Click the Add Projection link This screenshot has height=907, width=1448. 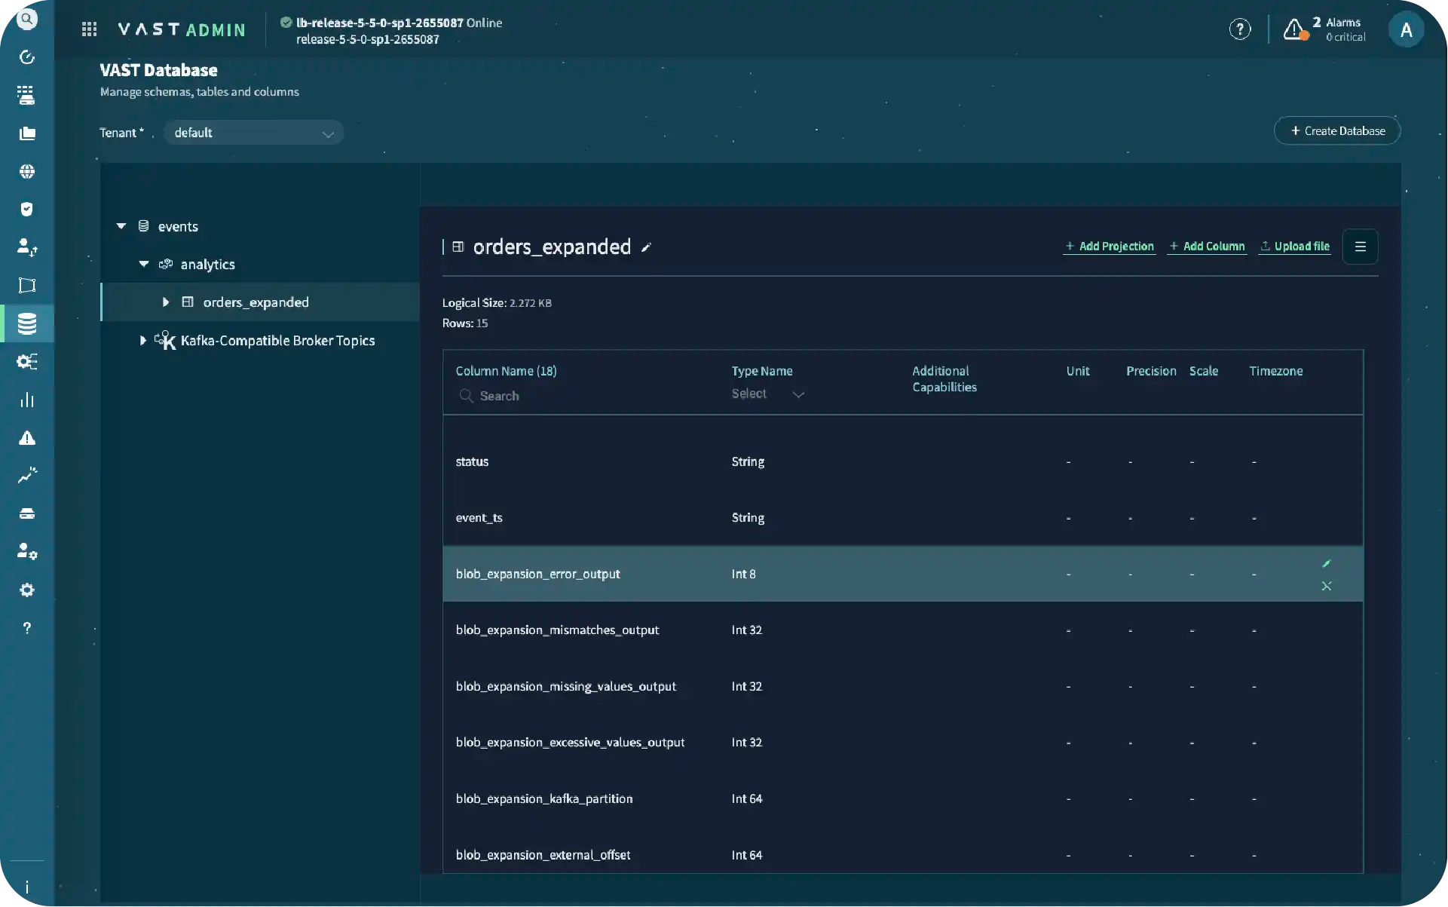tap(1109, 247)
